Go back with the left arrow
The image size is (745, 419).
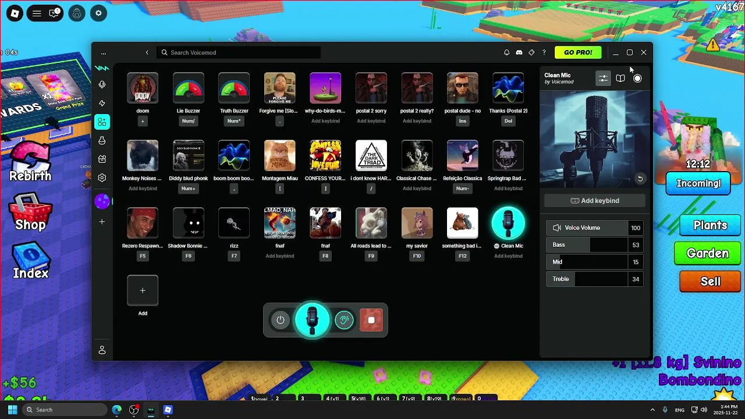147,52
